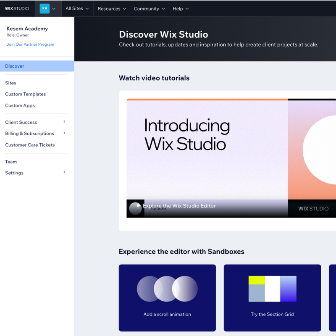Open Customer Care Tickets
This screenshot has width=336, height=336.
[30, 145]
